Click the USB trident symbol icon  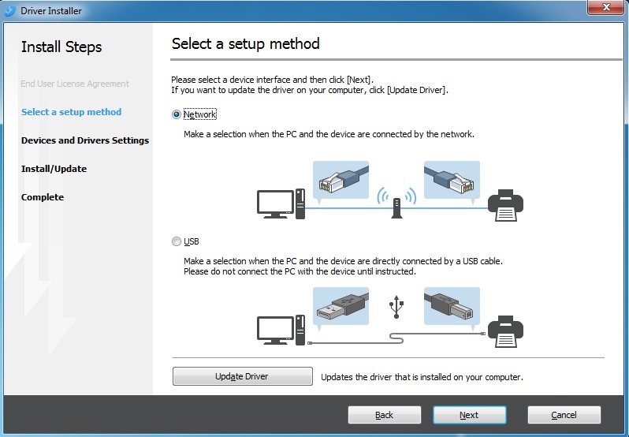pyautogui.click(x=396, y=307)
